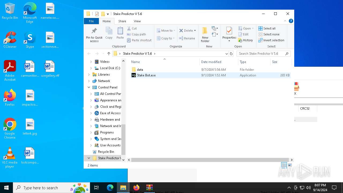The height and width of the screenshot is (193, 343).
Task: Sort files by Name column header
Action: click(165, 62)
